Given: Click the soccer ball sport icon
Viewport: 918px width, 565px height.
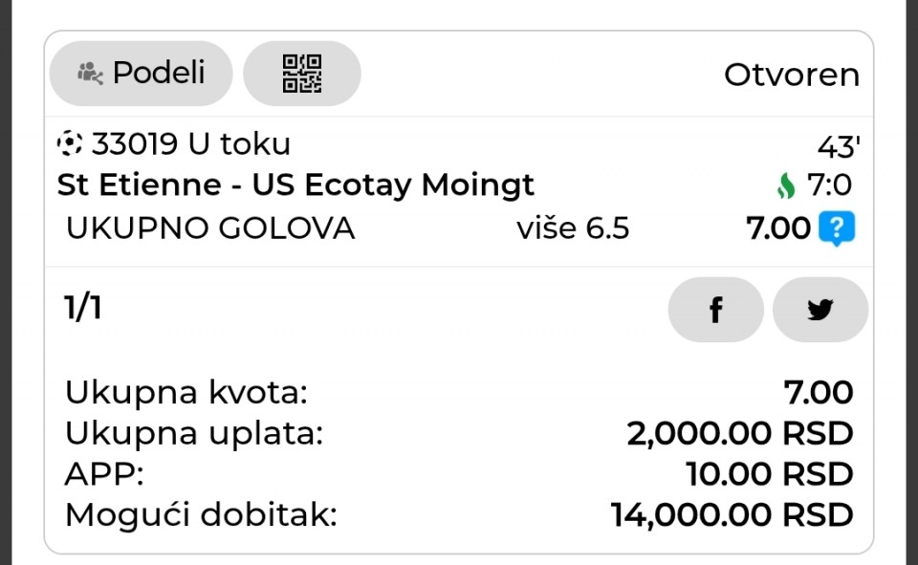Looking at the screenshot, I should coord(70,144).
